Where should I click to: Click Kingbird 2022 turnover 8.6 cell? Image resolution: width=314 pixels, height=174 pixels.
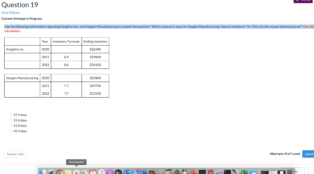pyautogui.click(x=66, y=65)
